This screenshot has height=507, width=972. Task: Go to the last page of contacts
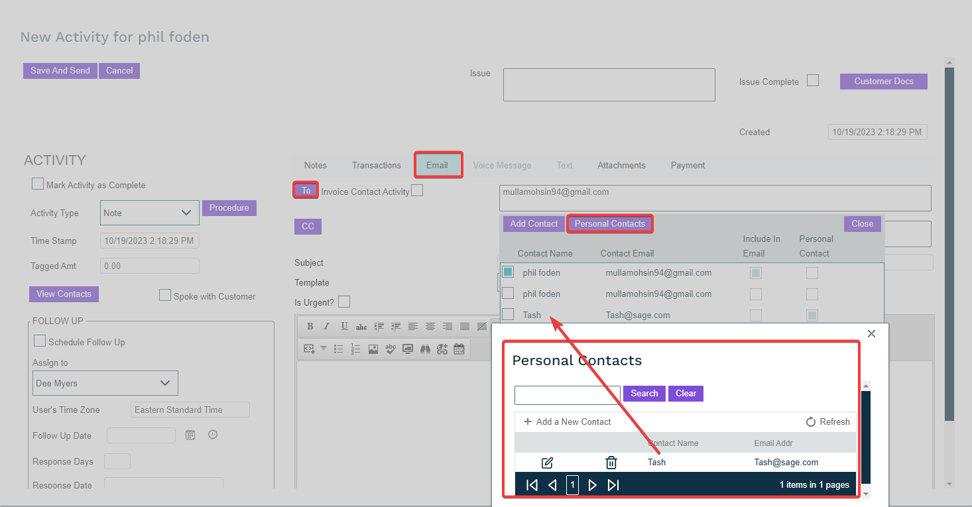pyautogui.click(x=613, y=485)
